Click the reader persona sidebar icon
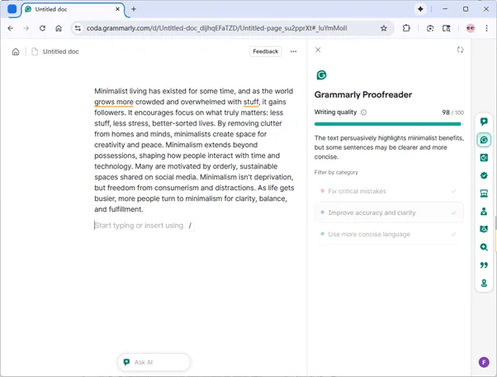 click(x=484, y=211)
